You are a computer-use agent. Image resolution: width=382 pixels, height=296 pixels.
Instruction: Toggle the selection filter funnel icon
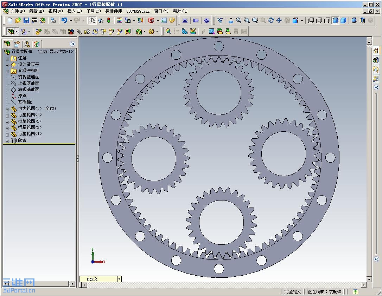tap(101, 20)
